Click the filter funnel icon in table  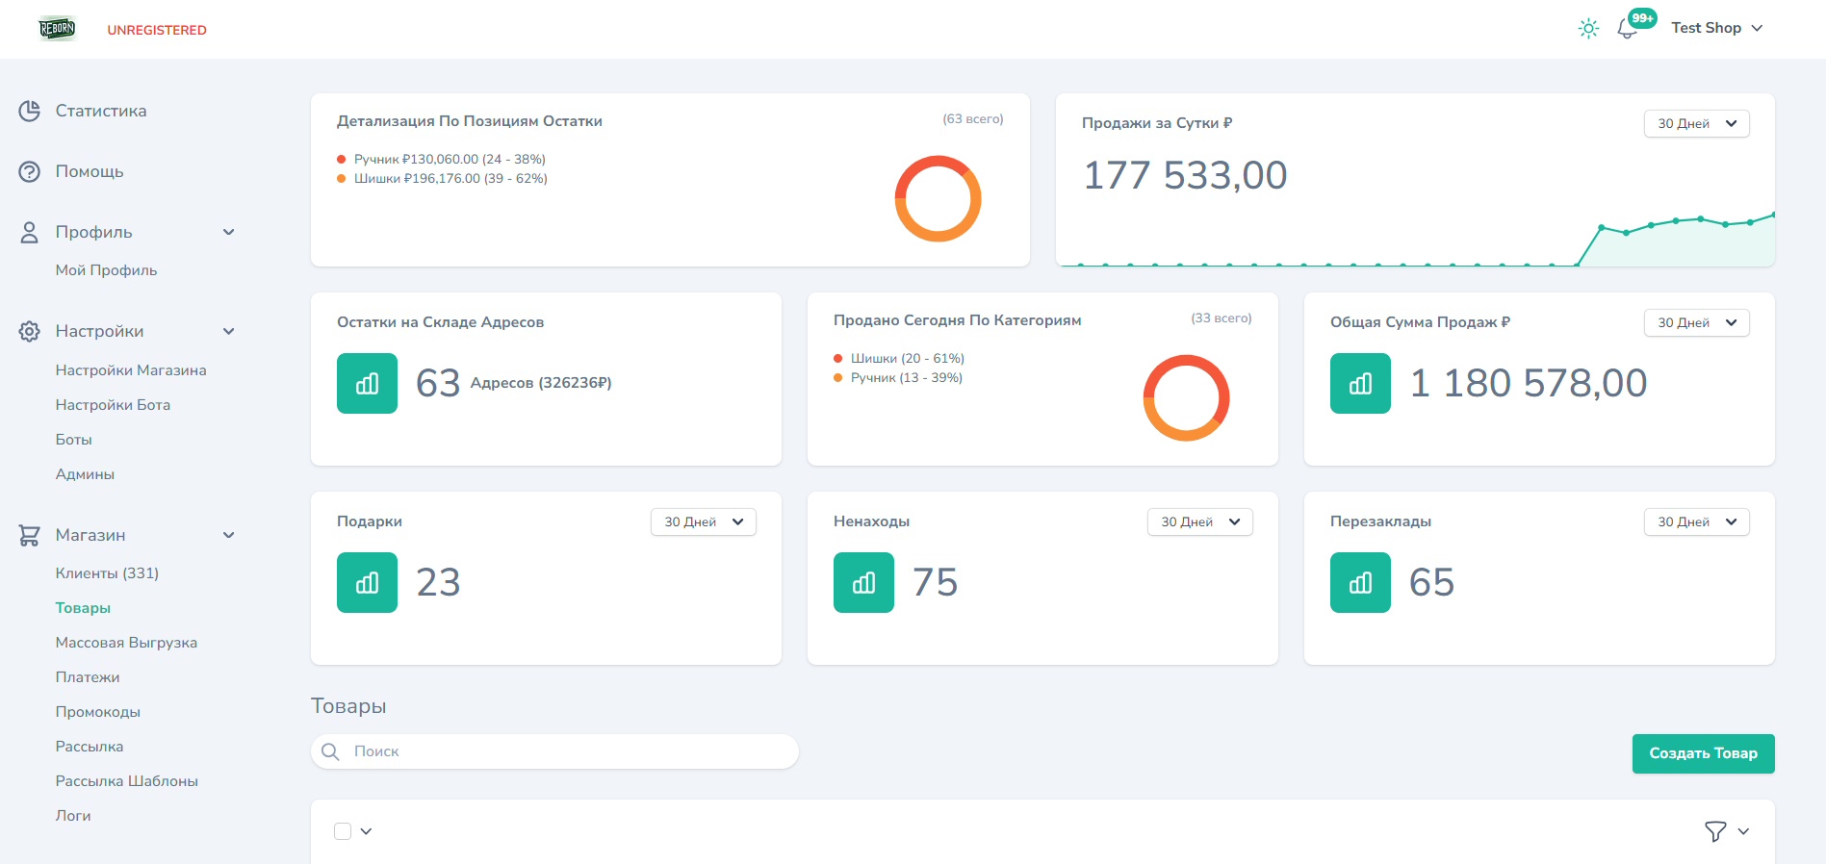point(1714,831)
